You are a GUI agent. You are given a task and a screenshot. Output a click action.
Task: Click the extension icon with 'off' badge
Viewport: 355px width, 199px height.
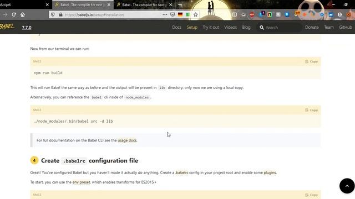tap(297, 14)
